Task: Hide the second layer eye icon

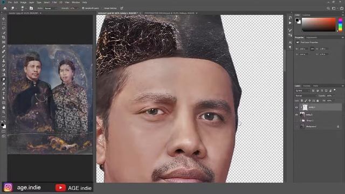Action: click(x=296, y=115)
